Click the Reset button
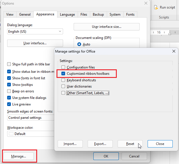 (x=130, y=144)
